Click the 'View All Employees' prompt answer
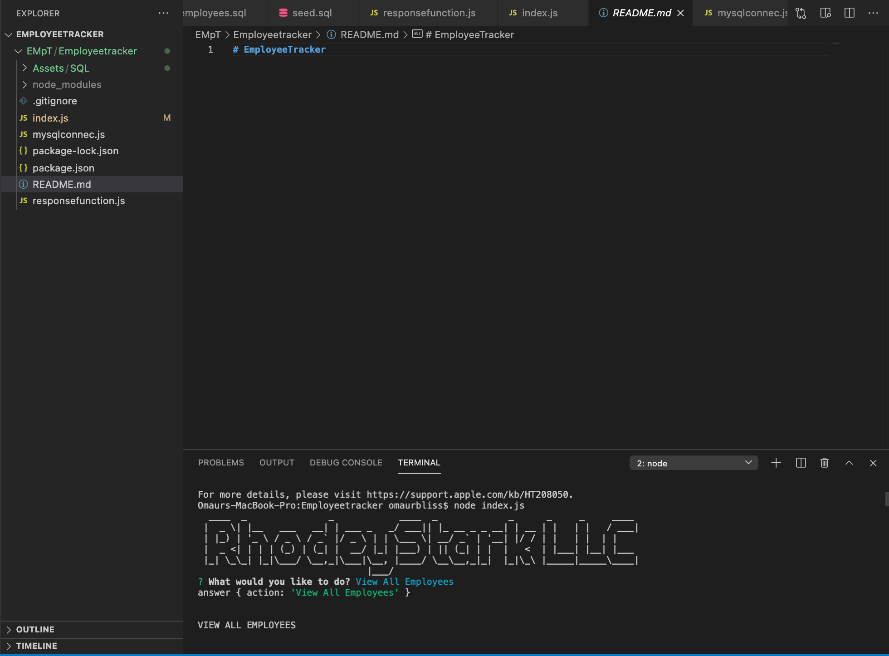 click(x=404, y=582)
